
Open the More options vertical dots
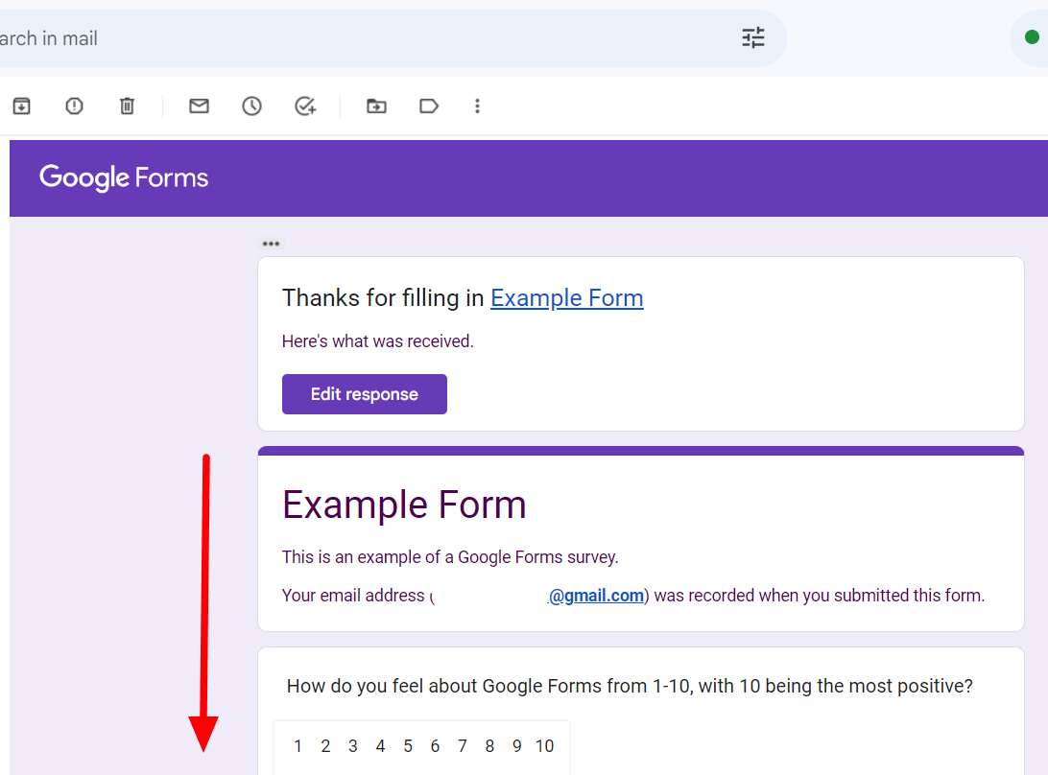click(x=477, y=106)
